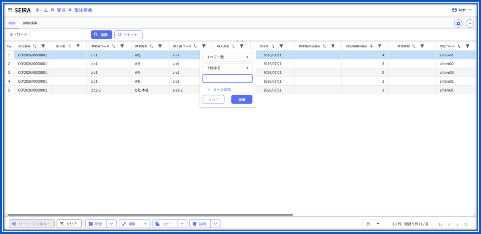Viewport: 481px width, 234px height.
Task: Toggle the ソート・フィルター visibility button
Action: pyautogui.click(x=32, y=224)
